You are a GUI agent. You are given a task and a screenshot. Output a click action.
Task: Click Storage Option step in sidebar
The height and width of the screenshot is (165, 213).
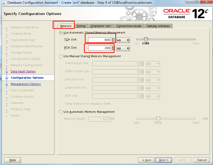[22, 52]
